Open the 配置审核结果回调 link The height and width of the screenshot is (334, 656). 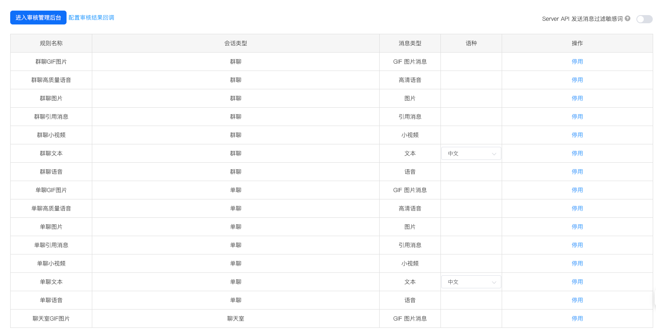pyautogui.click(x=91, y=18)
